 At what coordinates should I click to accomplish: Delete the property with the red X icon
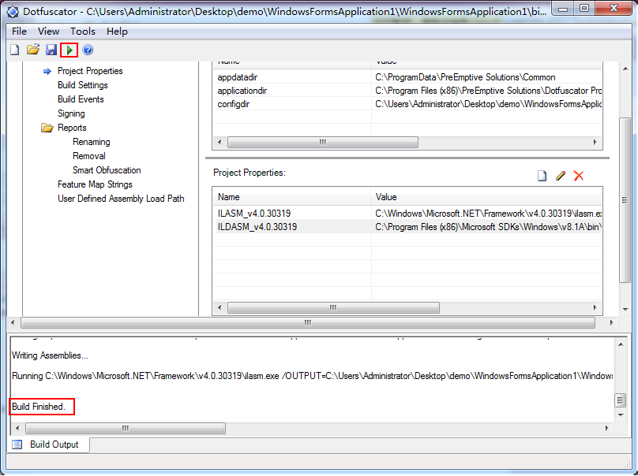(578, 176)
